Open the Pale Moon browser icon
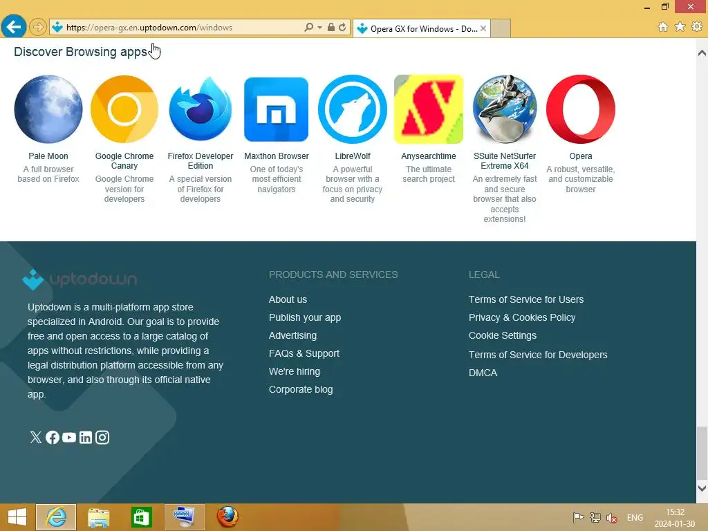708x531 pixels. (x=48, y=109)
